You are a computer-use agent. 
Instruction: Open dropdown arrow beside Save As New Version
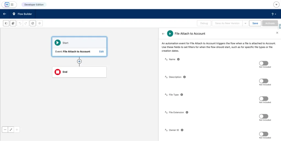click(245, 23)
